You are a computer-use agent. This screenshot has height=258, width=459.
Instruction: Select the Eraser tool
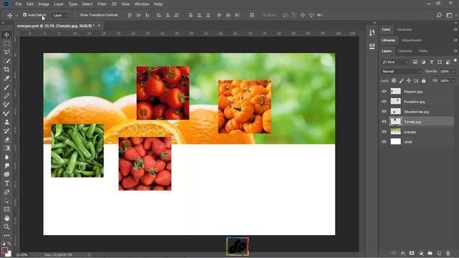tap(6, 140)
